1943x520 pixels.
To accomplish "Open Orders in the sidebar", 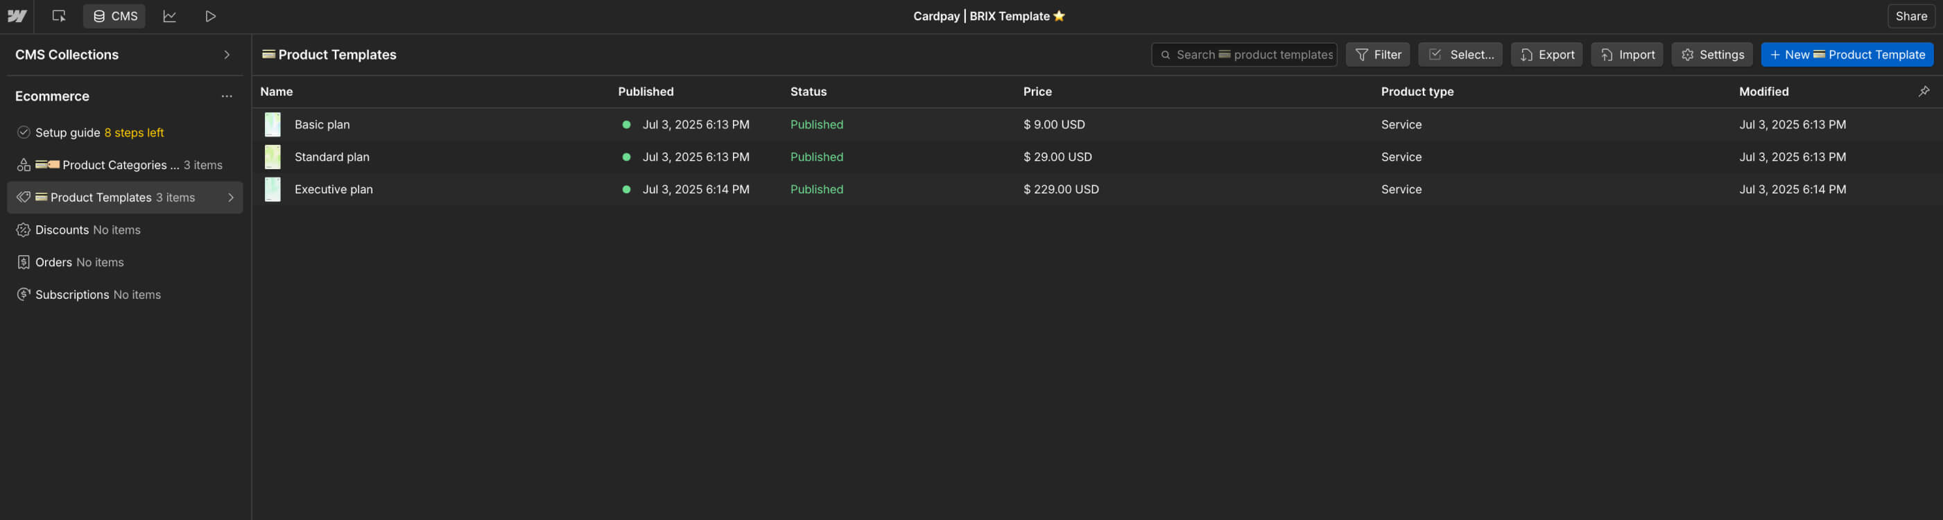I will [126, 262].
